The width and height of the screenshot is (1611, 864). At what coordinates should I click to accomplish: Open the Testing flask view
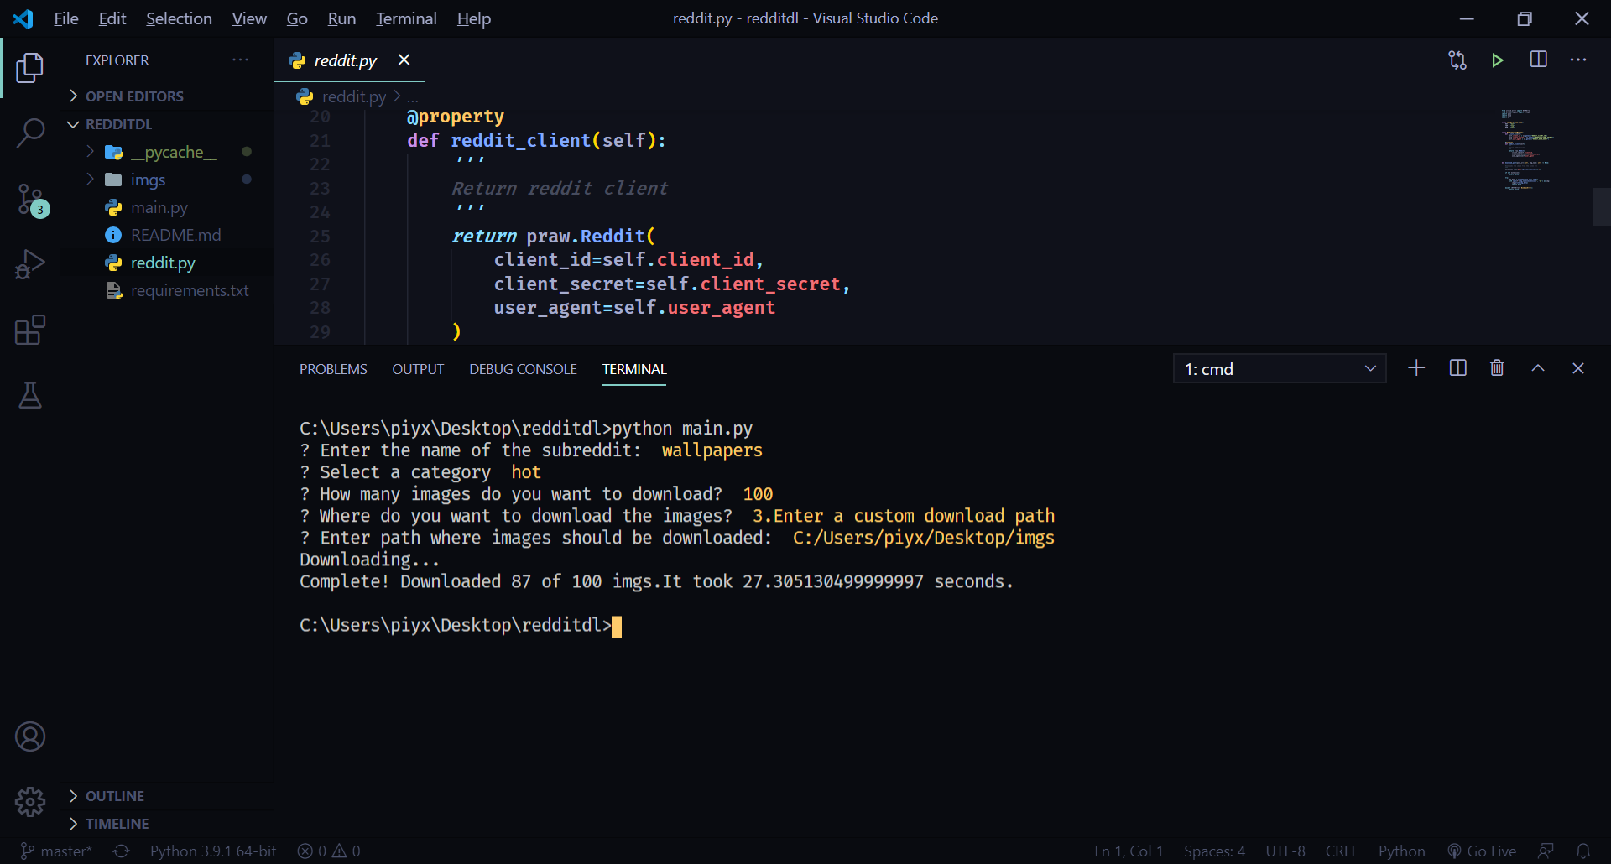point(30,395)
